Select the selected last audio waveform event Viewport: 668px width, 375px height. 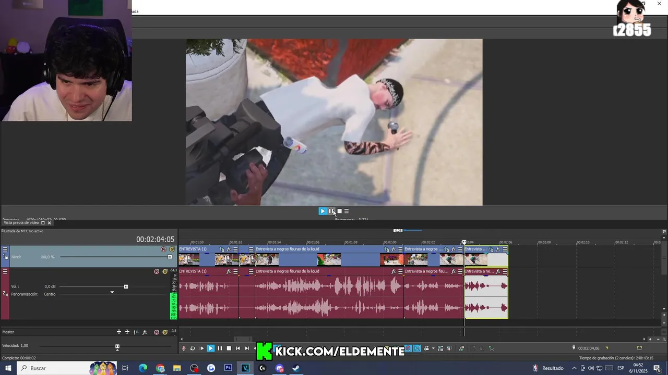tap(486, 297)
